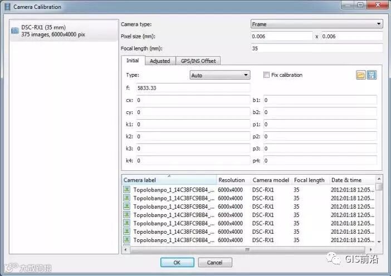
Task: Switch to the Adjusted tab
Action: pyautogui.click(x=160, y=61)
